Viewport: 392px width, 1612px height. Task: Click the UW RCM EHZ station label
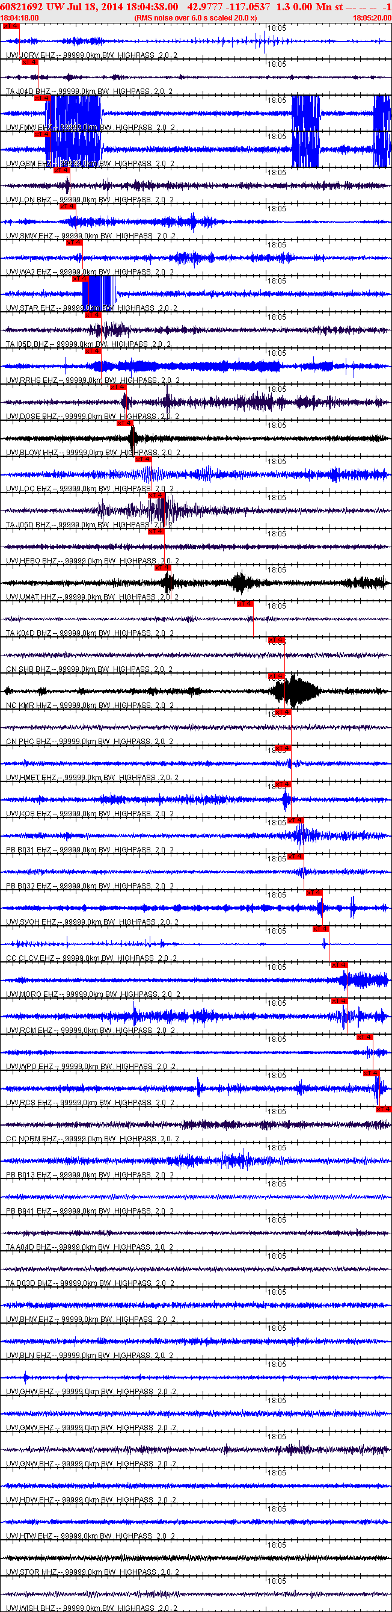pos(30,1031)
